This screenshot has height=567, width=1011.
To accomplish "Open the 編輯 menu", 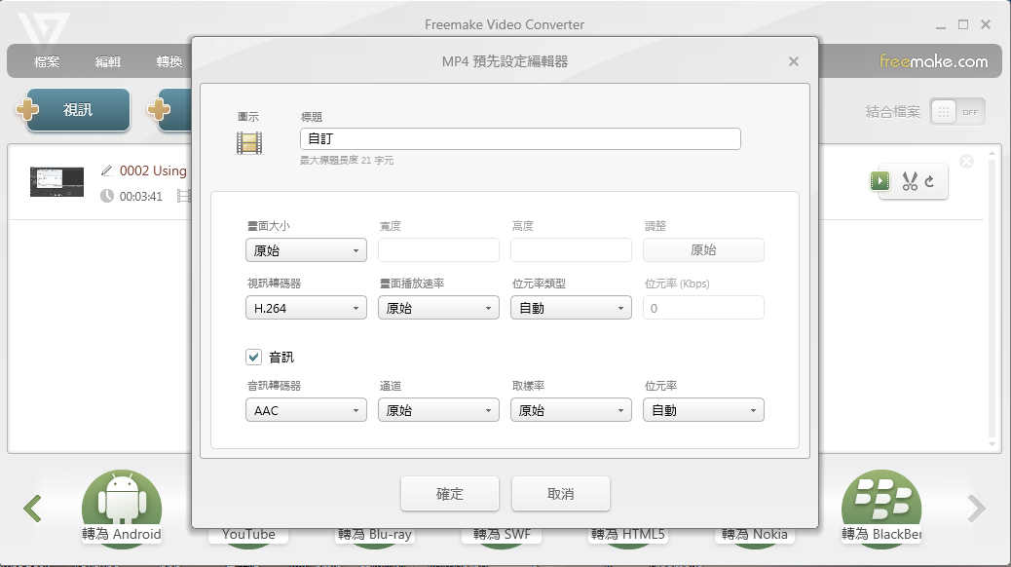I will coord(108,61).
